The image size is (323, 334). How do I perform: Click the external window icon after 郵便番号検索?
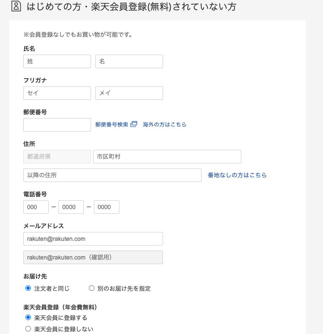tap(134, 124)
